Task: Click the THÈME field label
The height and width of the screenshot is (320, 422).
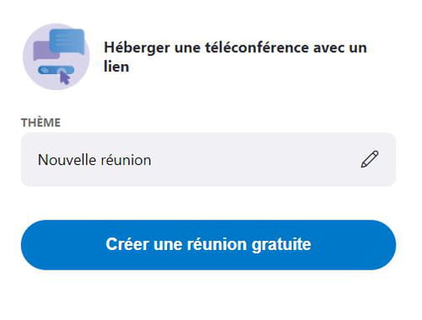Action: 41,123
